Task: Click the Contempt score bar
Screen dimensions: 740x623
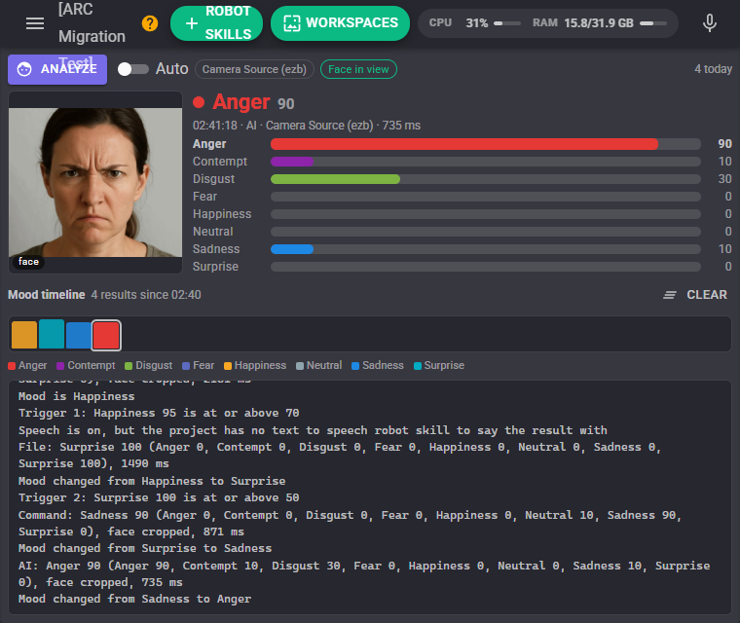Action: click(486, 162)
